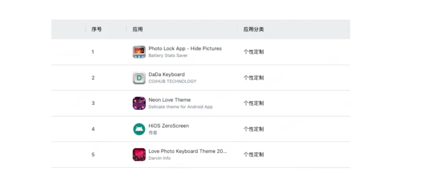This screenshot has width=424, height=196.
Task: Select the HiOS ZeroScreen Android icon
Action: coord(139,129)
